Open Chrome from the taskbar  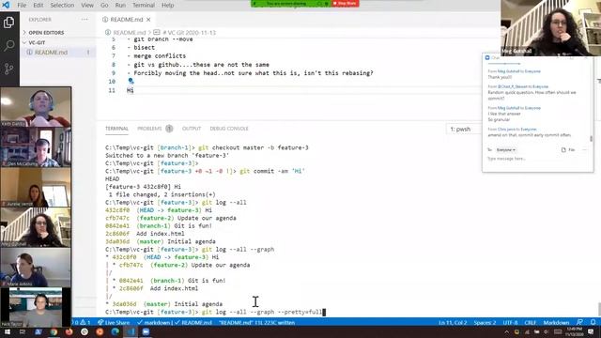point(54,331)
